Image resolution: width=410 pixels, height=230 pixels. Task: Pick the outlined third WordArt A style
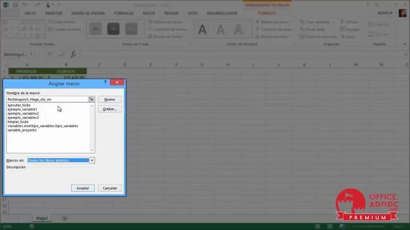coord(238,30)
